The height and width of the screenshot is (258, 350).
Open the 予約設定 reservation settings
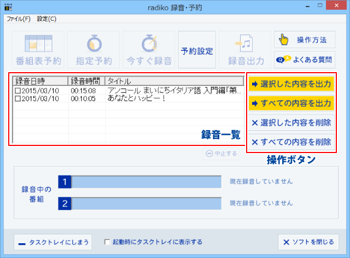pos(197,50)
